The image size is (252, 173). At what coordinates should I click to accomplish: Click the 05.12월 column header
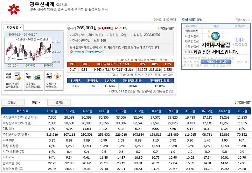pos(242,111)
